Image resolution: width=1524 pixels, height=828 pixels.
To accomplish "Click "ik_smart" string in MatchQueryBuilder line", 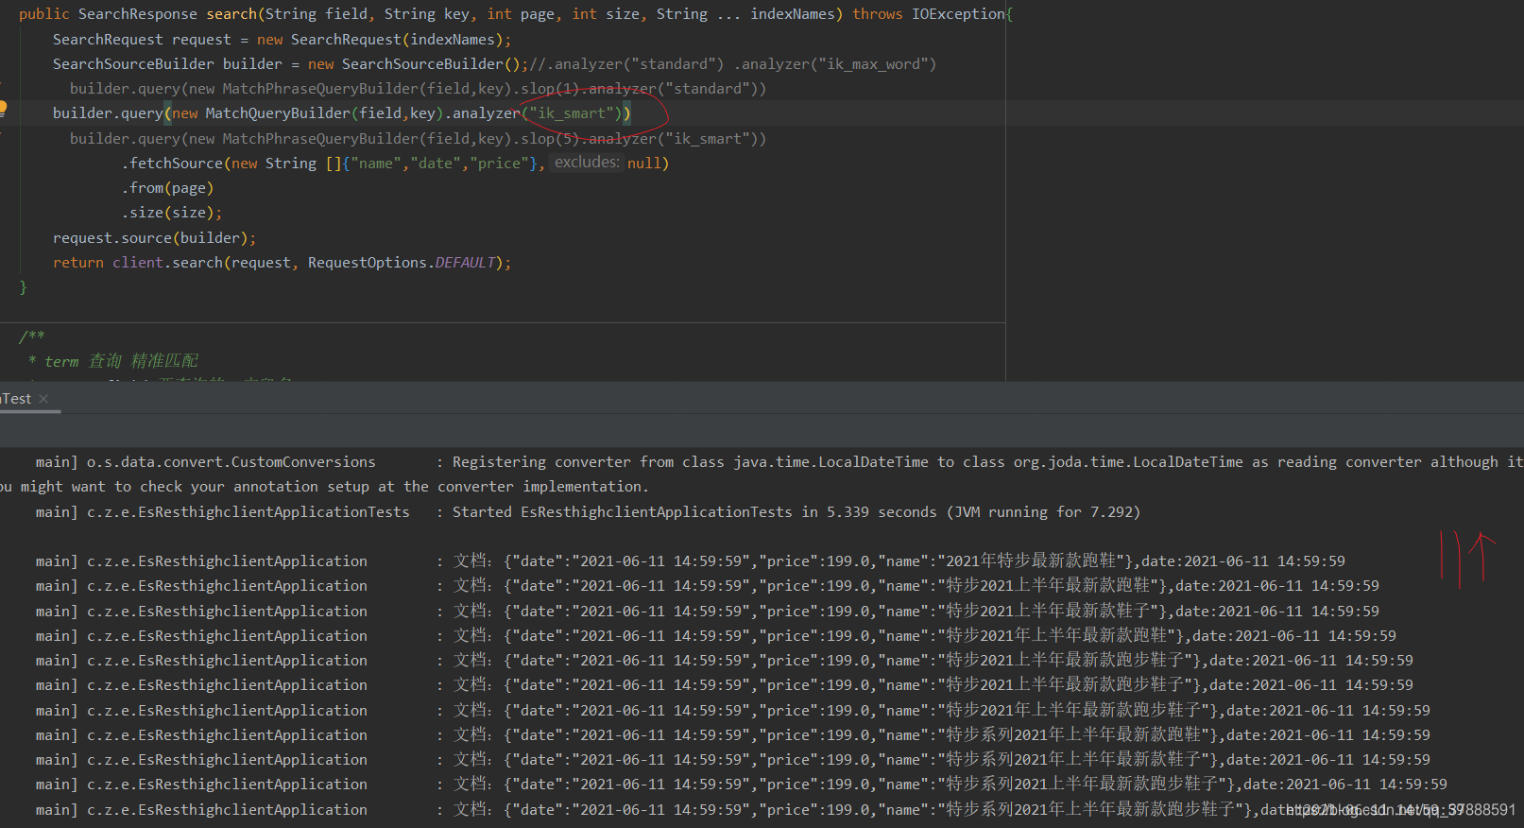I will [572, 113].
